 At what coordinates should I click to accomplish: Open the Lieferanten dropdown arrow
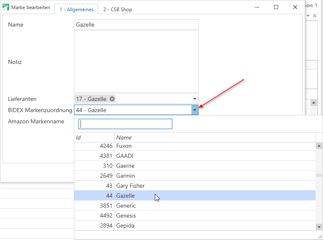pos(194,99)
